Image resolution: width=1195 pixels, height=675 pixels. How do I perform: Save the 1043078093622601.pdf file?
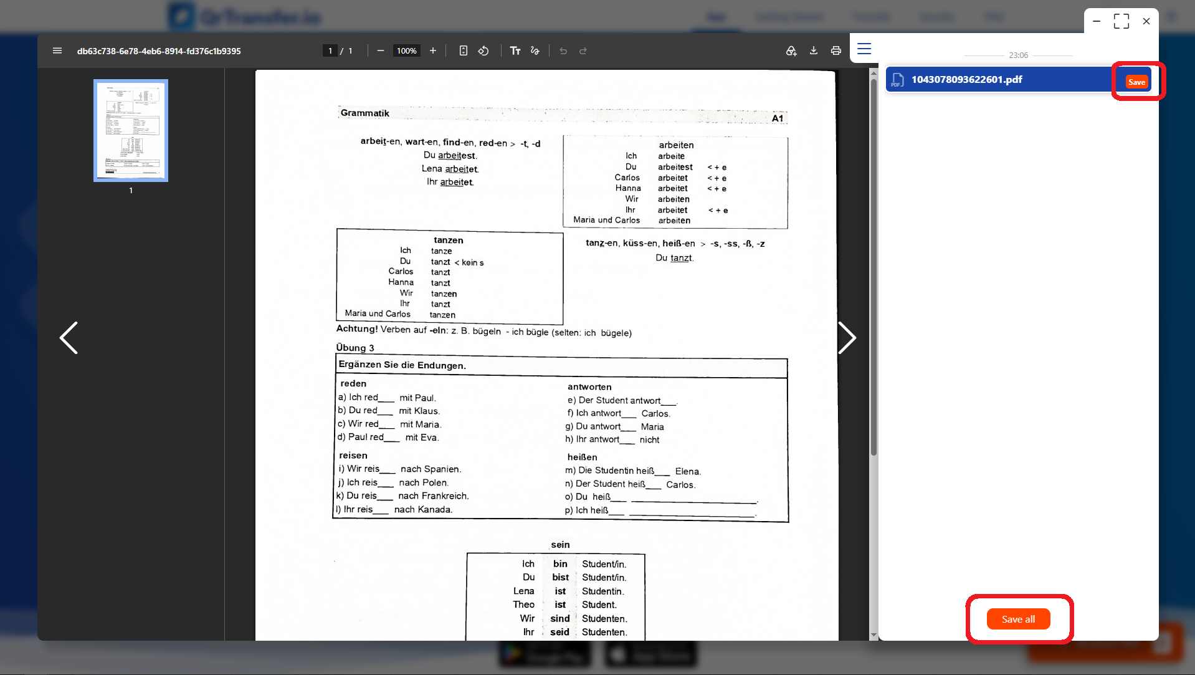pos(1136,82)
